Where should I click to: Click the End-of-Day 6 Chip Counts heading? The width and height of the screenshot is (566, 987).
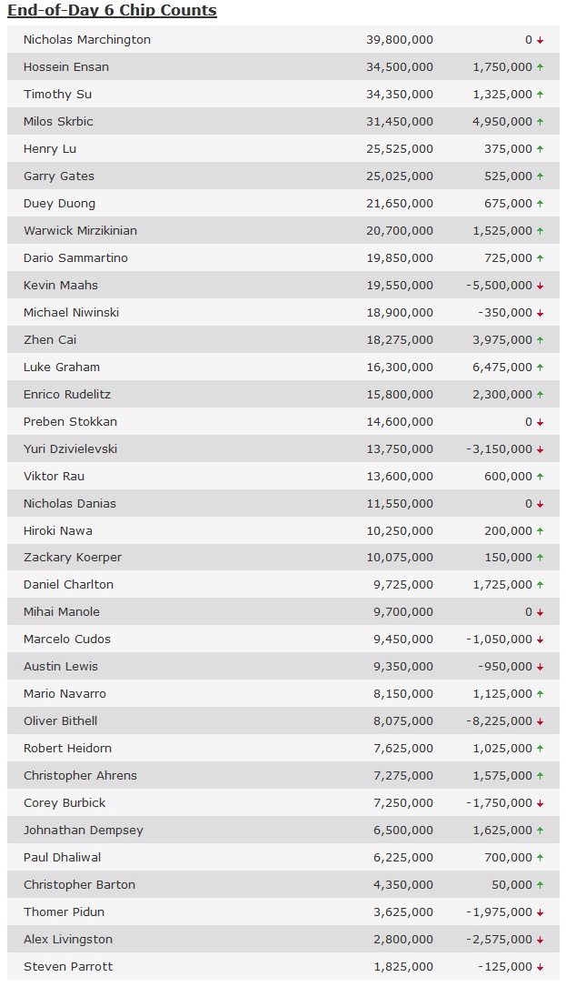click(x=112, y=11)
